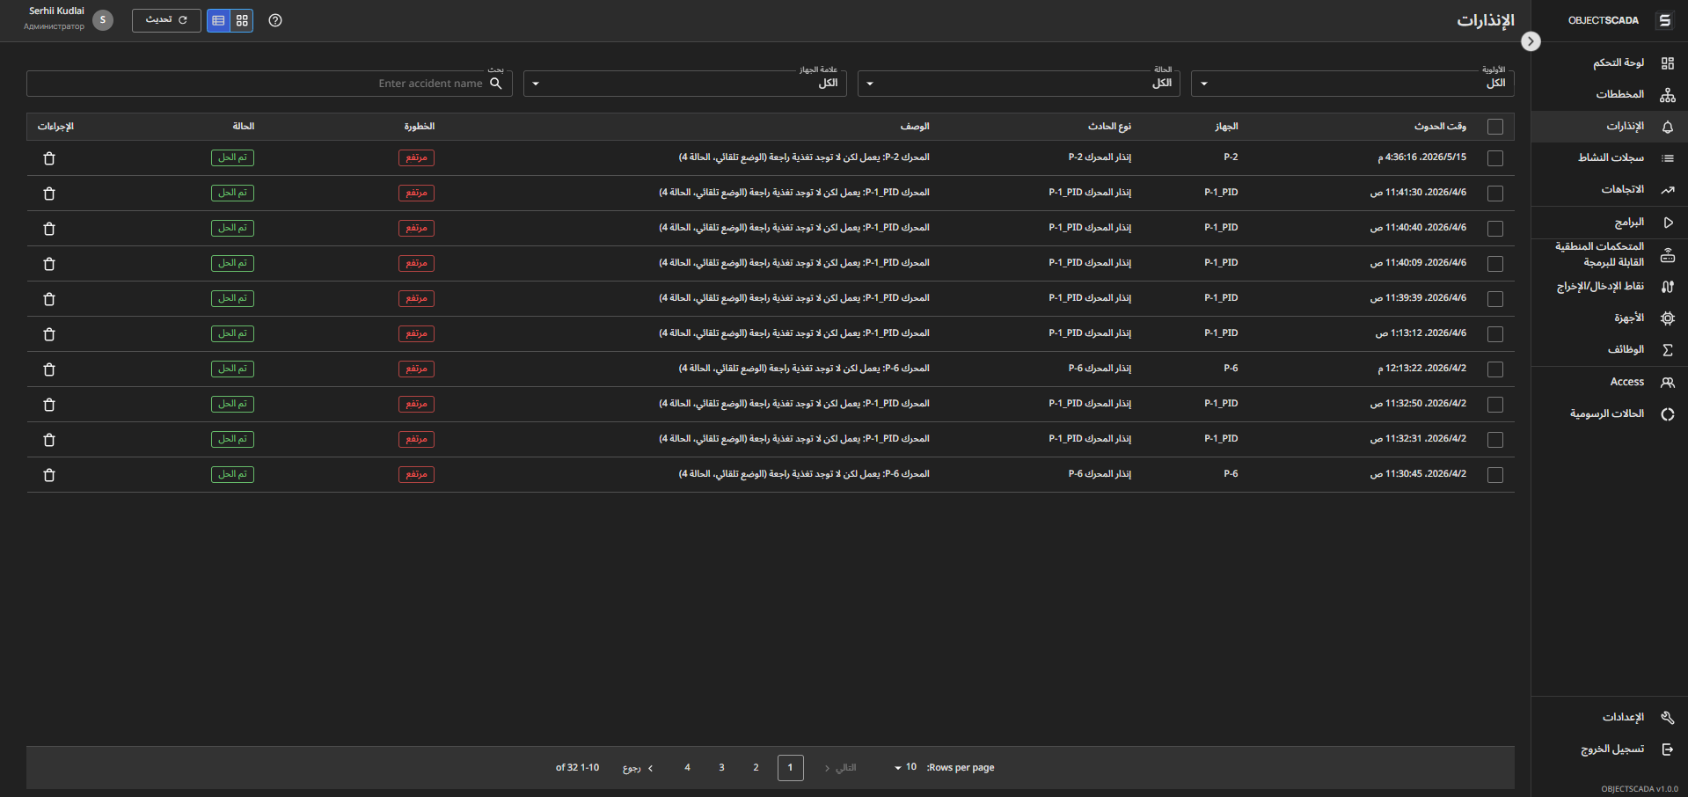
Task: Click the 1-10 of 32 pagination text
Action: click(577, 768)
